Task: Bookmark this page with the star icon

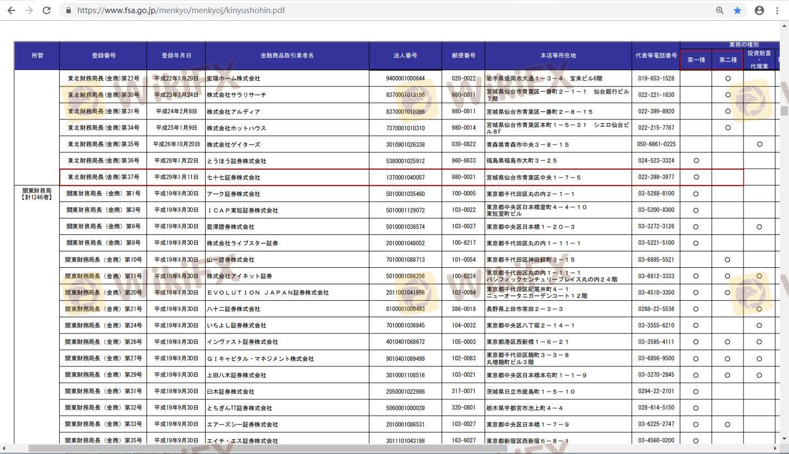Action: (x=737, y=10)
